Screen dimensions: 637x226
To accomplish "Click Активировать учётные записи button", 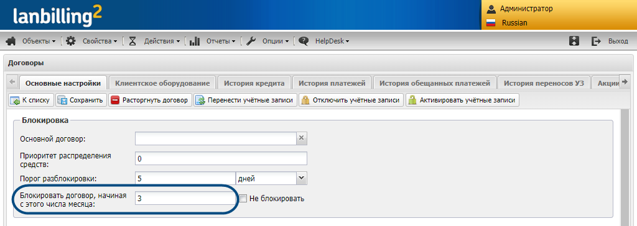I will tap(462, 100).
